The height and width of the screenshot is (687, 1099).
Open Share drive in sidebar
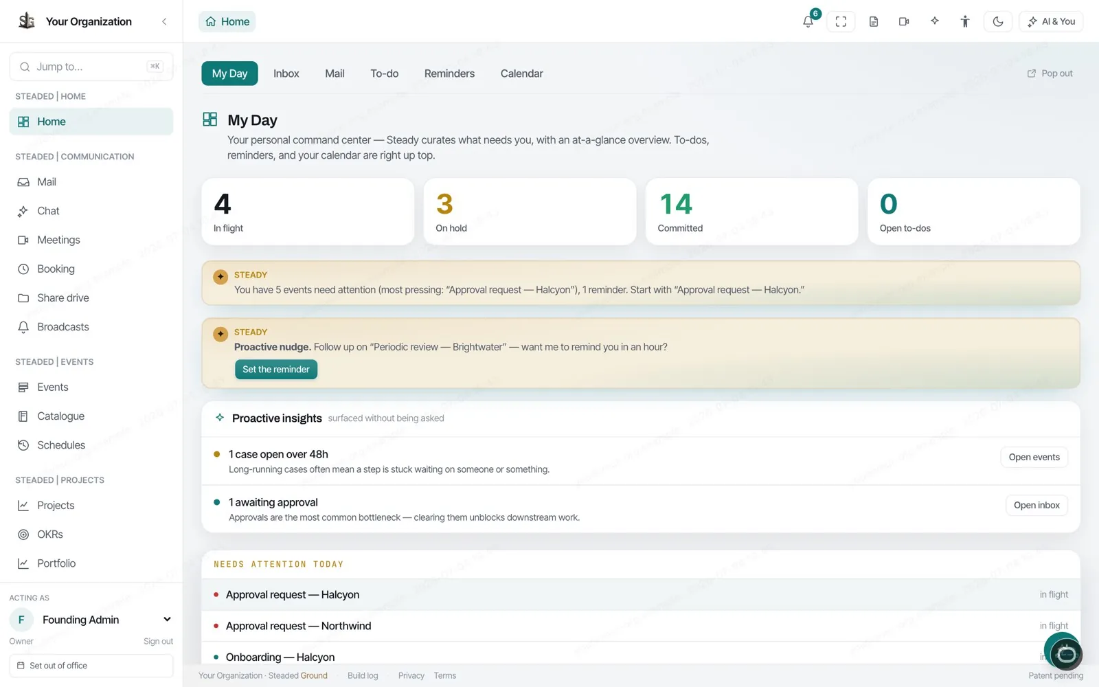tap(91, 297)
